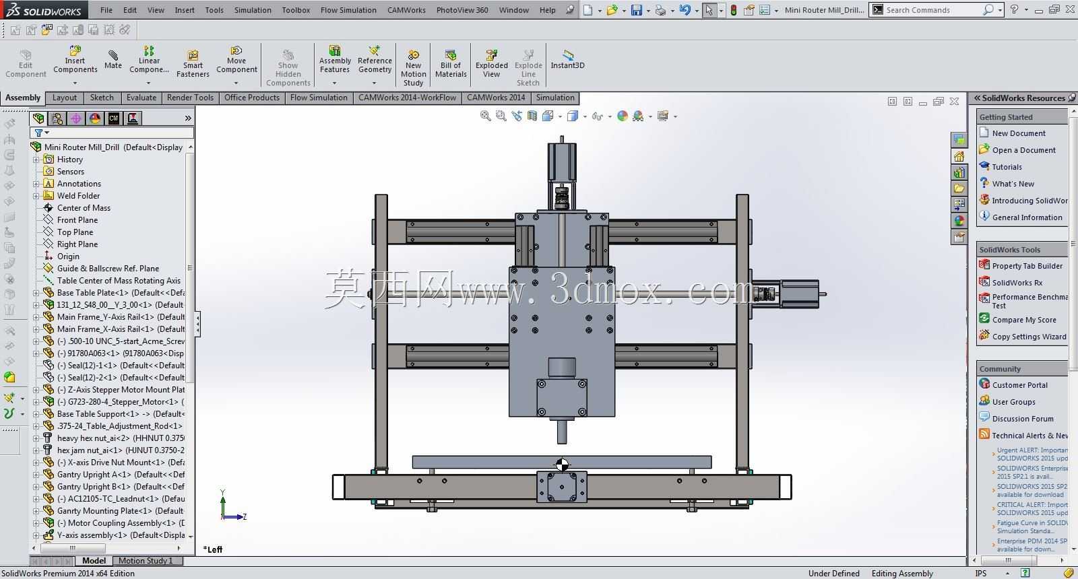Open the SolidWorks Rx link
1078x579 pixels.
pyautogui.click(x=1017, y=283)
